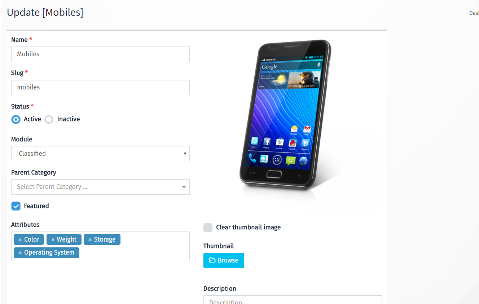Remove the Operating System attribute tag
The width and height of the screenshot is (479, 304).
pos(21,253)
